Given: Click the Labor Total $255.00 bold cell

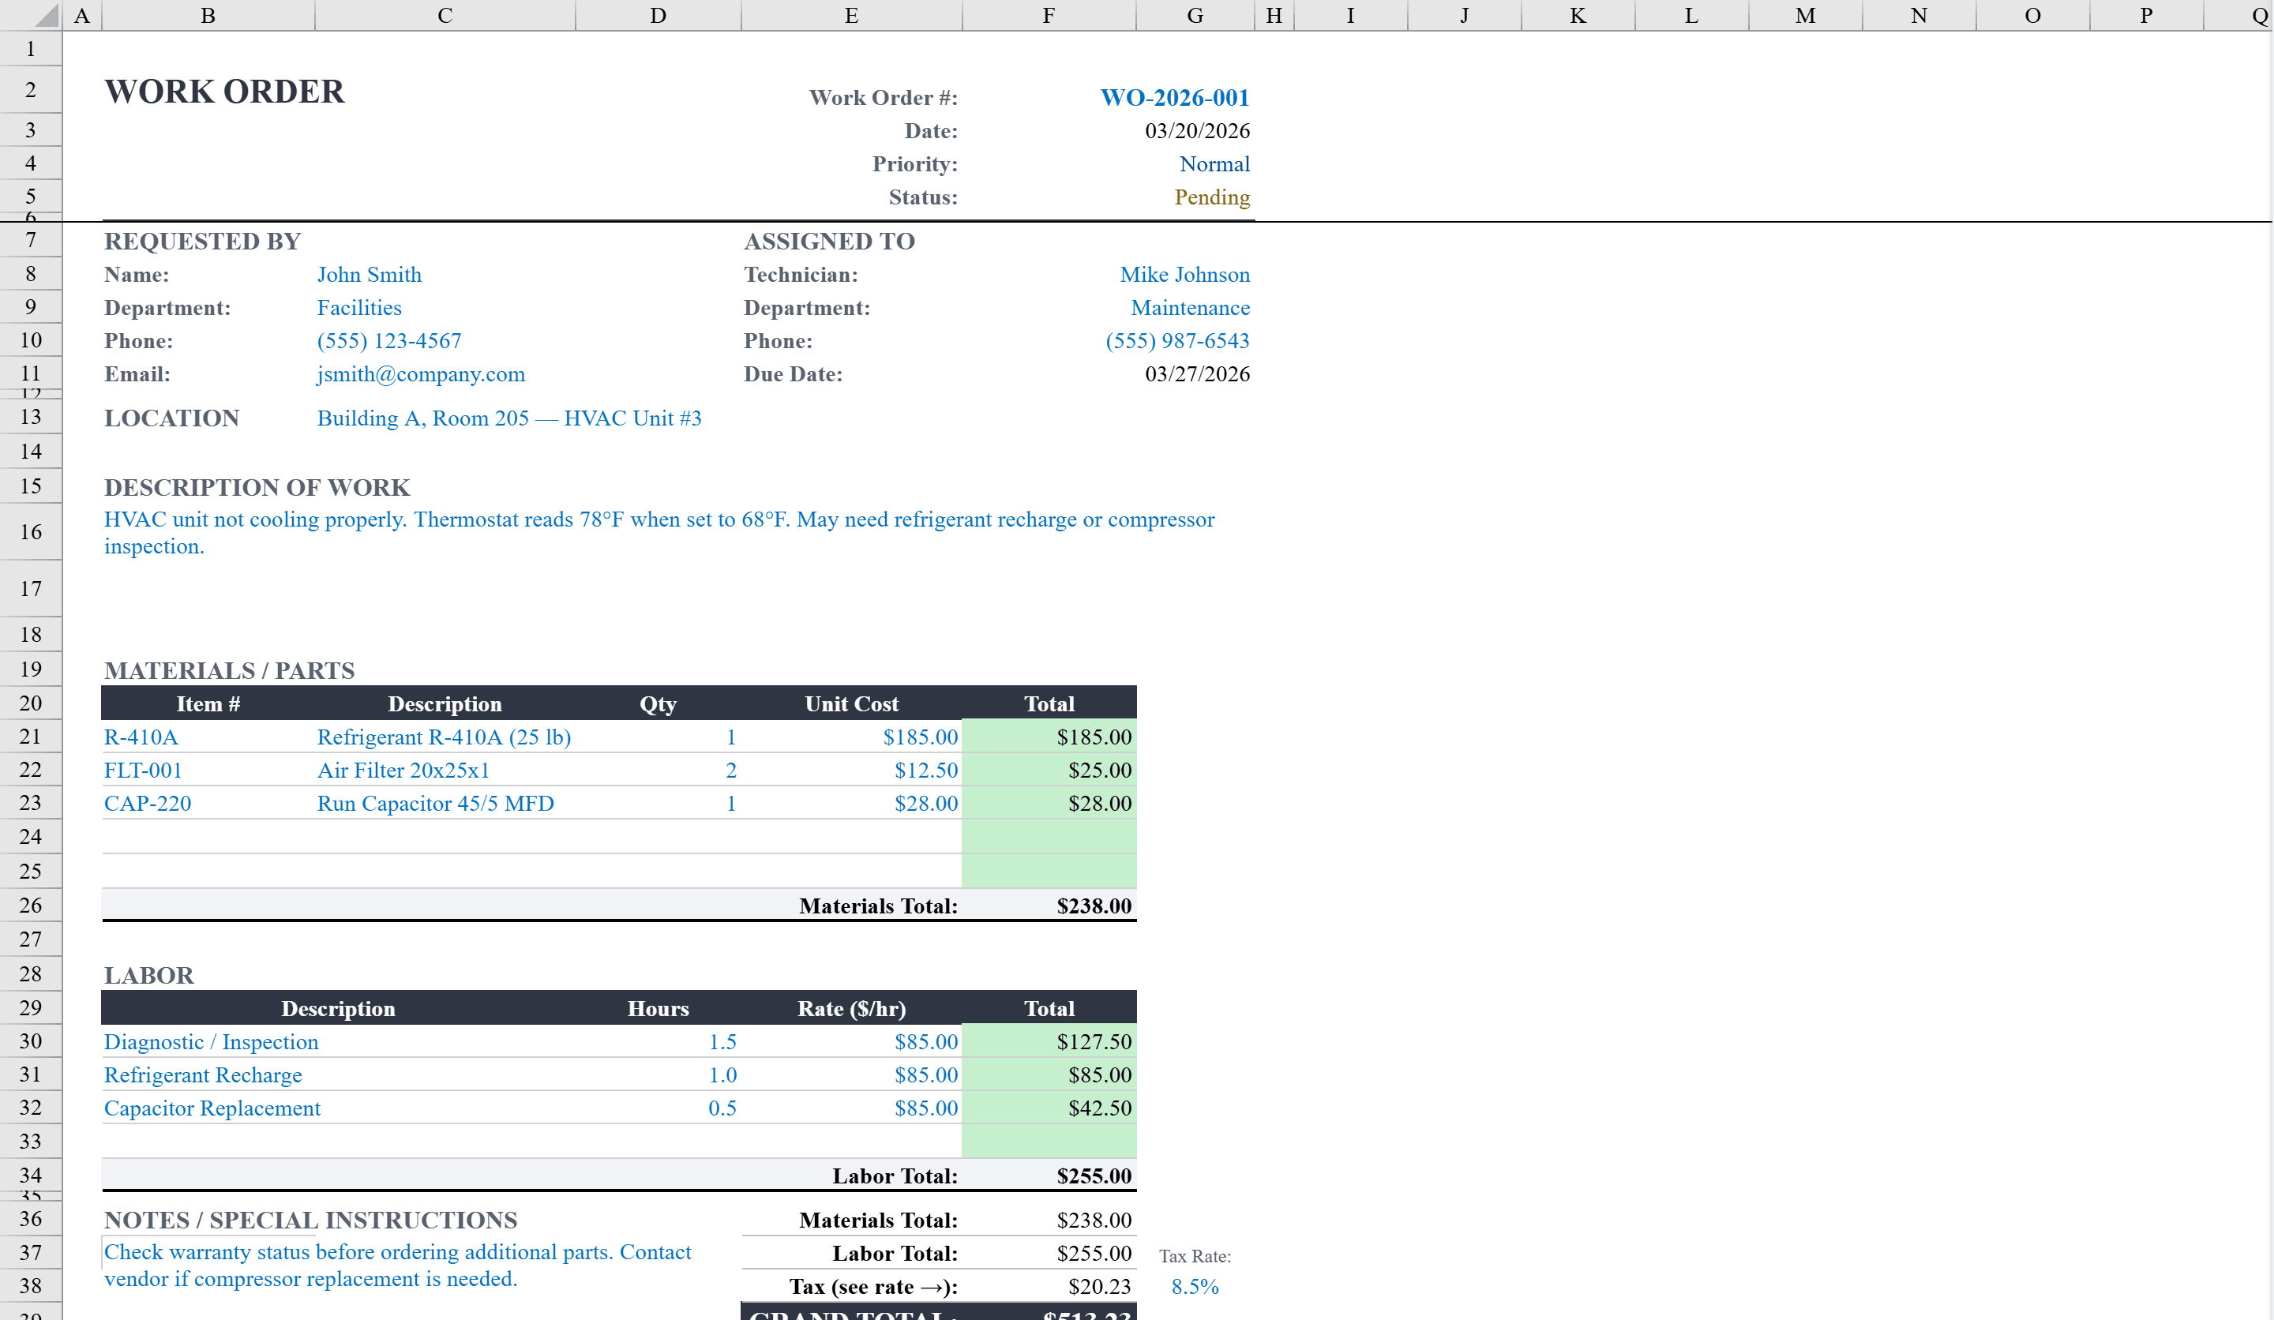Looking at the screenshot, I should click(x=1093, y=1176).
